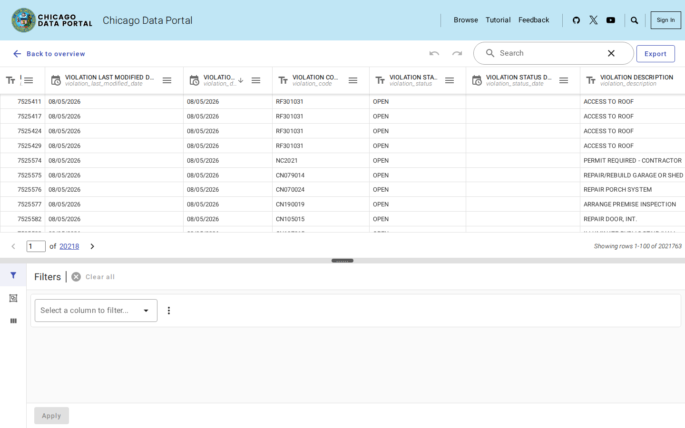This screenshot has height=428, width=685.
Task: Open the GitHub icon link
Action: click(576, 20)
